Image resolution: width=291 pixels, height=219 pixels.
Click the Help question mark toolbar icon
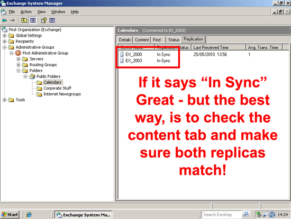44,21
